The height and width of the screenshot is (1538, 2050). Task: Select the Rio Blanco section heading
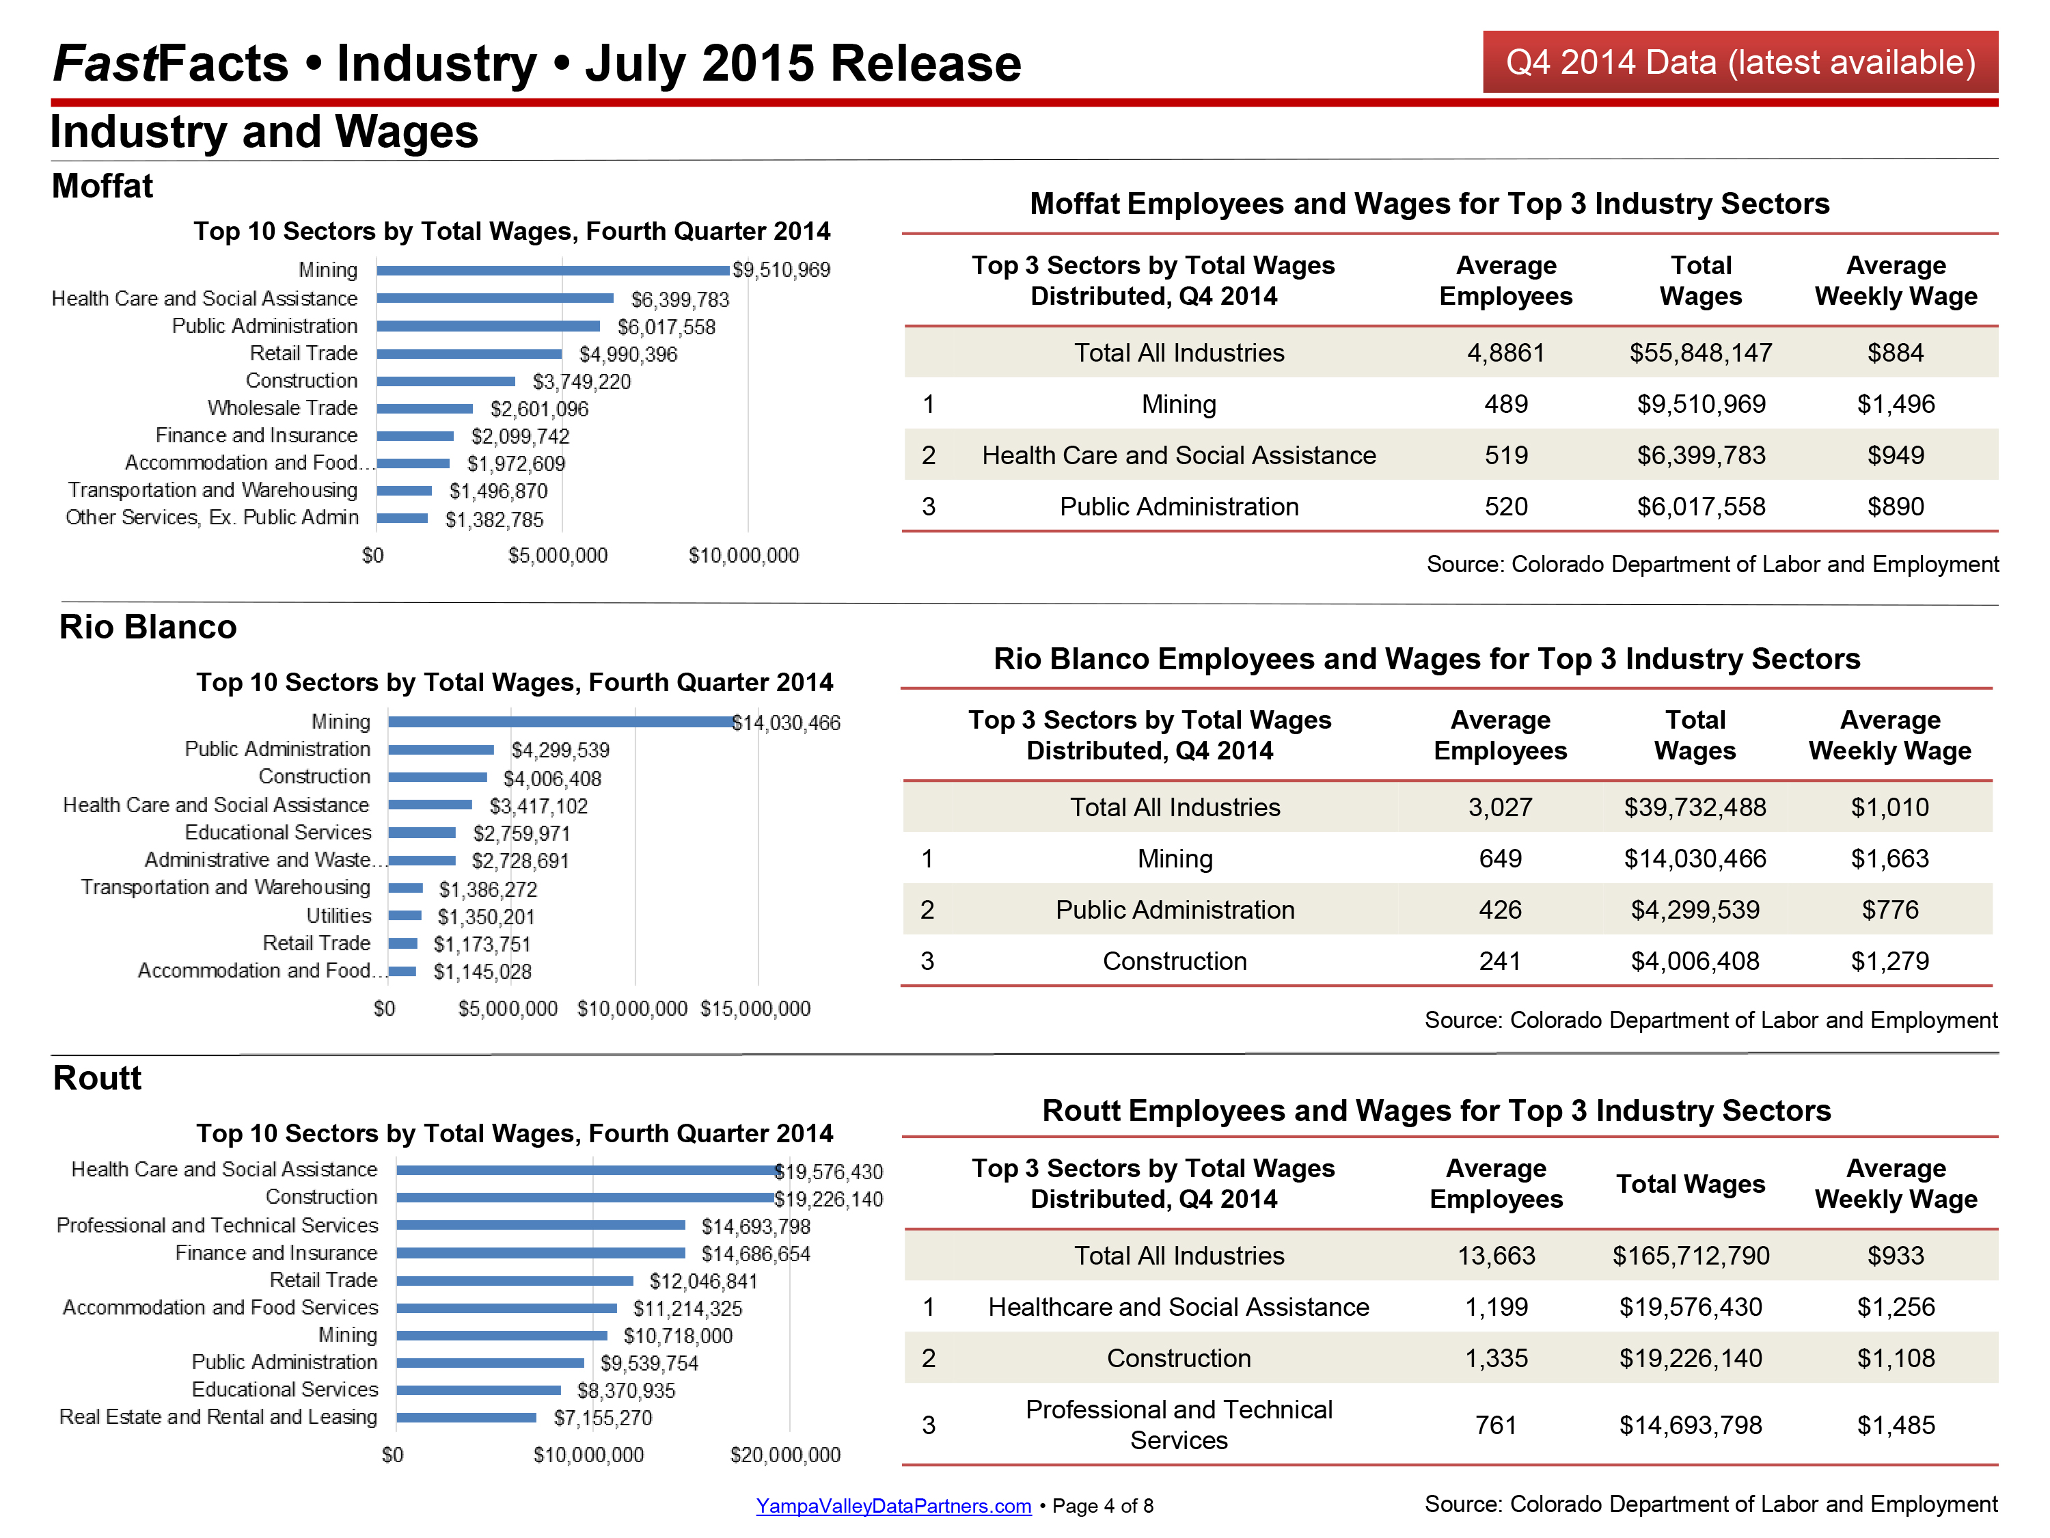(148, 627)
